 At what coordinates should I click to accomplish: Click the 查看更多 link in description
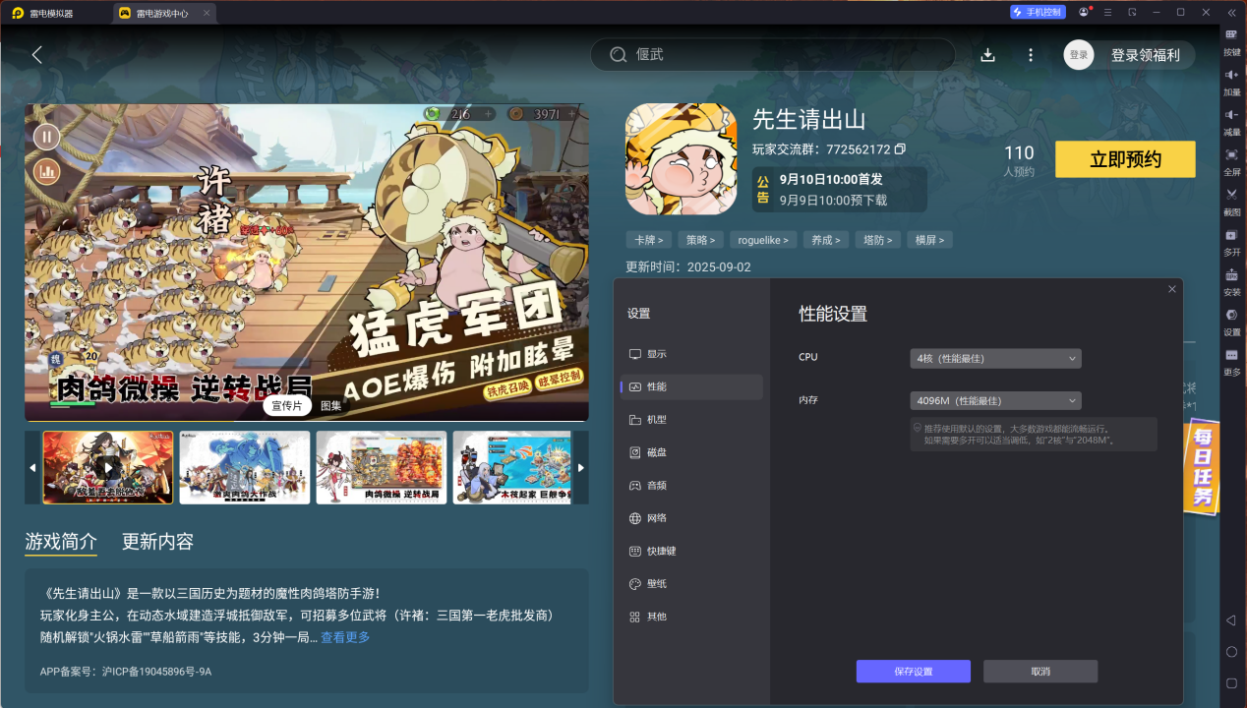click(x=345, y=637)
